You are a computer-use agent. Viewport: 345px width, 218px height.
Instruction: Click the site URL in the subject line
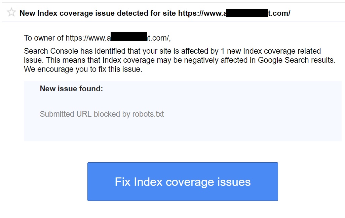tap(234, 13)
